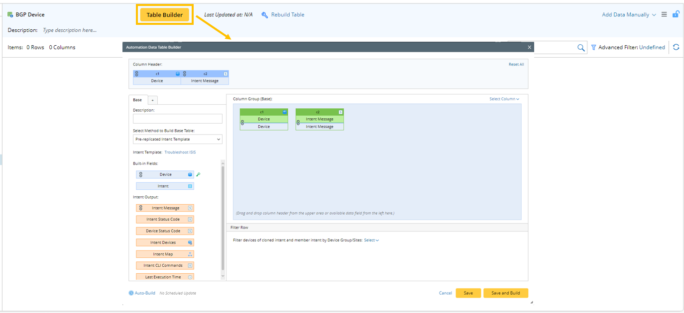The width and height of the screenshot is (684, 313).
Task: Click the Last Execution Time clock icon
Action: coord(190,277)
